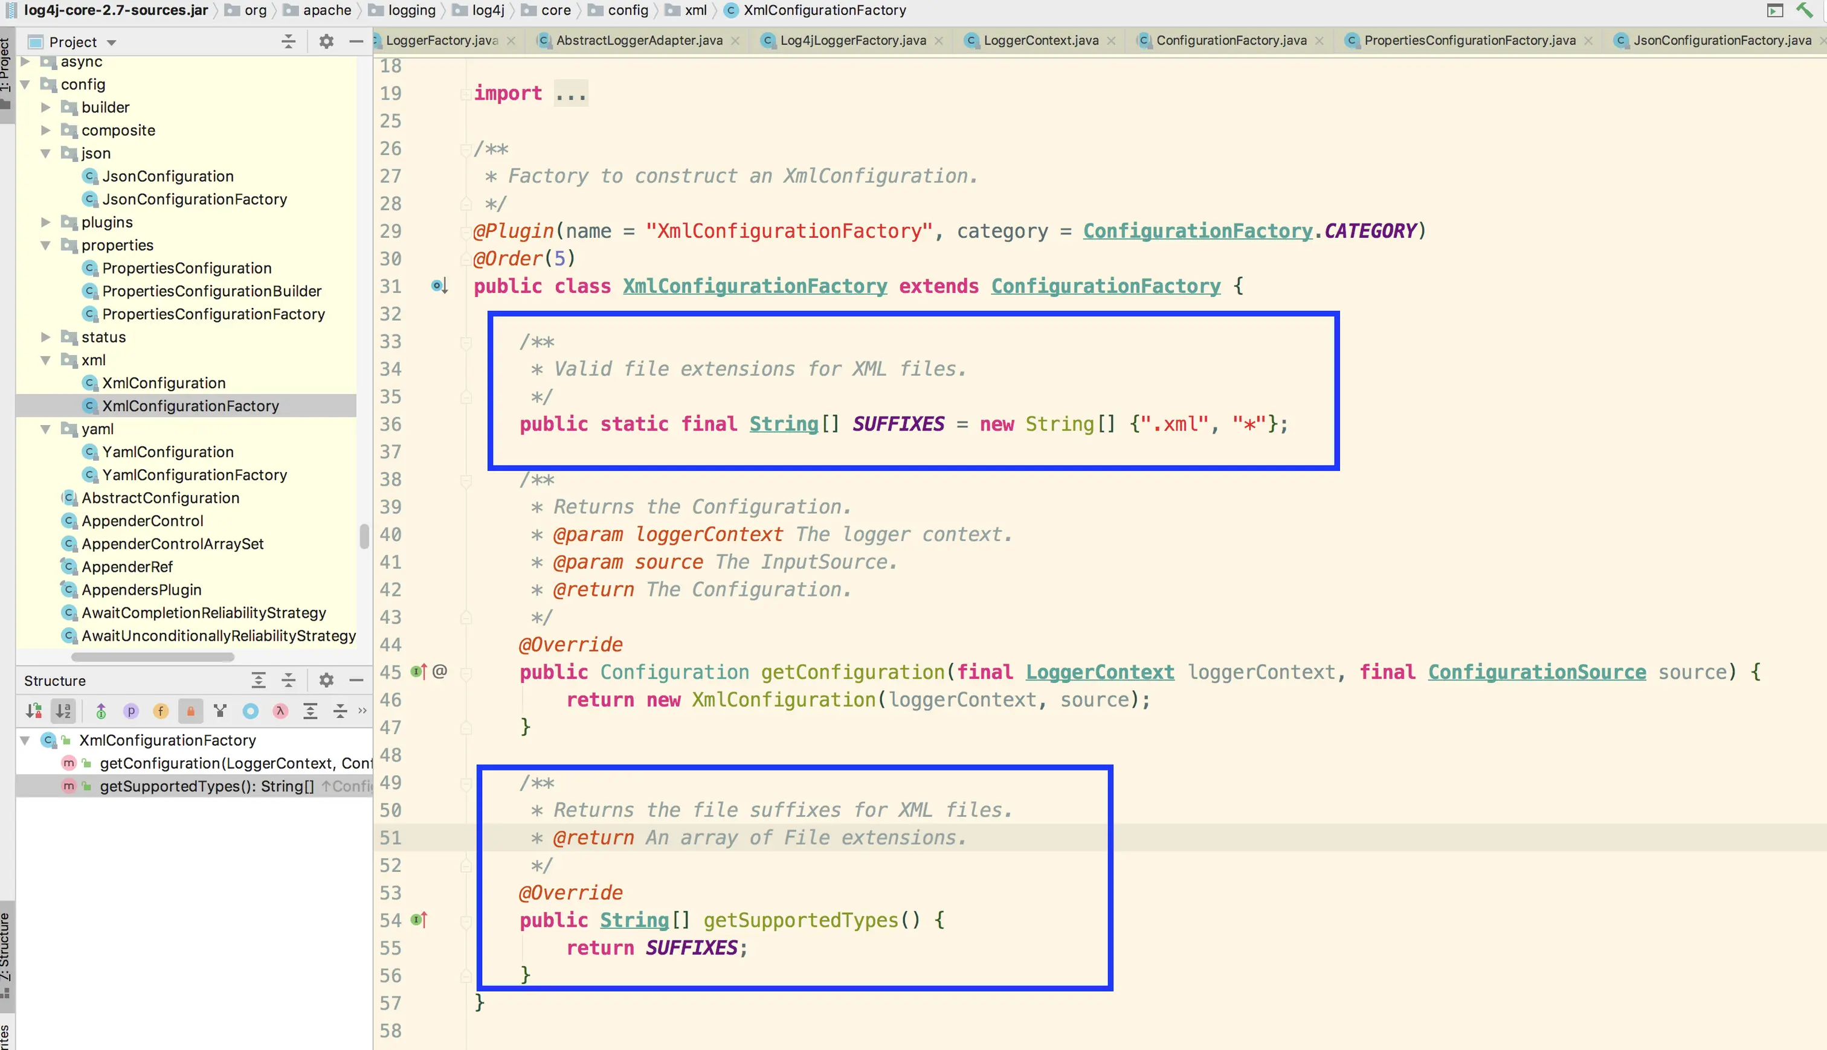Switch to Log4jLoggerFactory.java tab
Viewport: 1827px width, 1050px height.
tap(853, 40)
